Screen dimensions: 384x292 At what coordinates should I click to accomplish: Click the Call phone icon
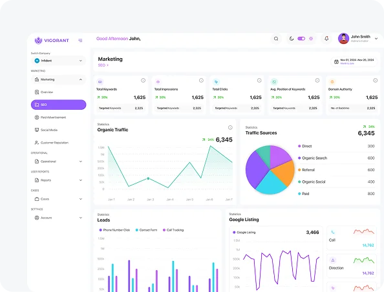click(x=332, y=232)
